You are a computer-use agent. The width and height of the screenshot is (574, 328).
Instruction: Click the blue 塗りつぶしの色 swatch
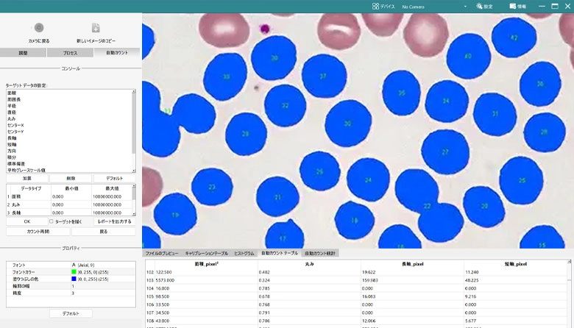click(x=74, y=279)
